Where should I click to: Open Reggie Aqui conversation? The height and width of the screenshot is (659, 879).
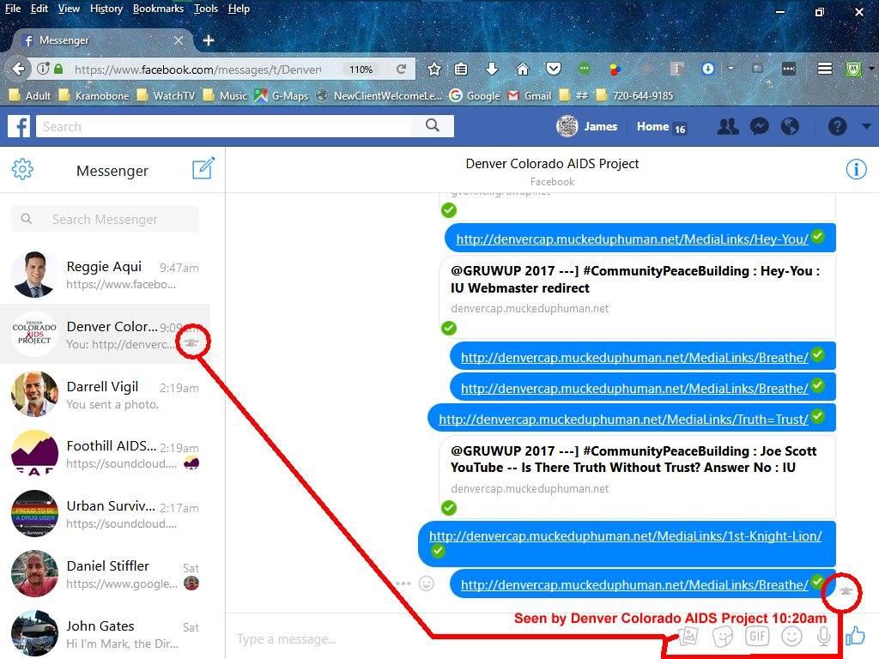[x=105, y=275]
